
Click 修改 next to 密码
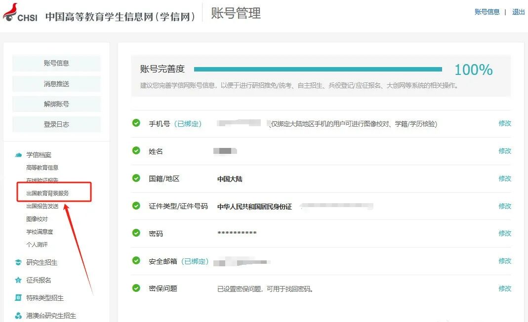click(x=505, y=233)
